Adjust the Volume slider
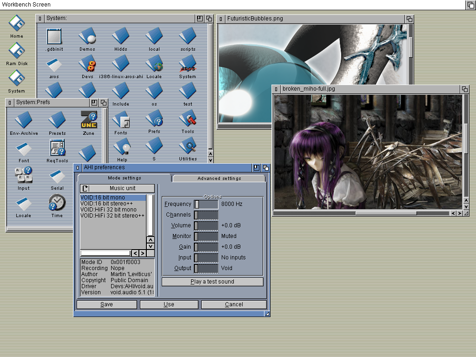Image resolution: width=476 pixels, height=357 pixels. pos(206,225)
